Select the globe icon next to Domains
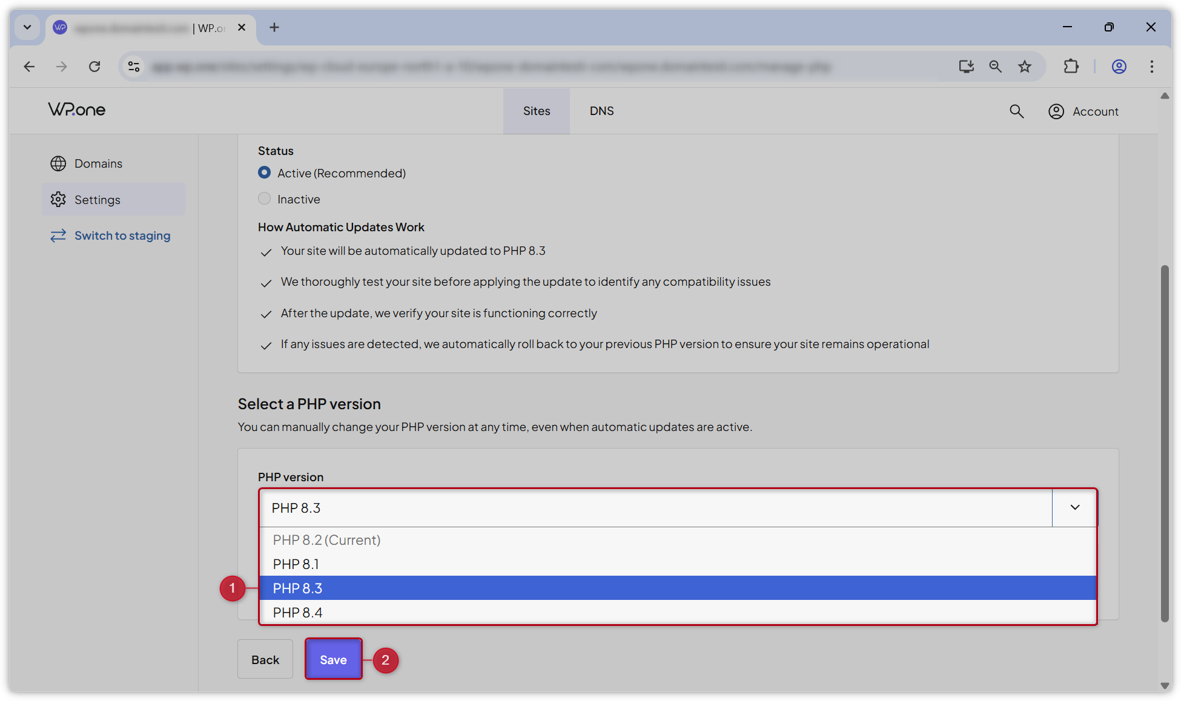 click(58, 163)
